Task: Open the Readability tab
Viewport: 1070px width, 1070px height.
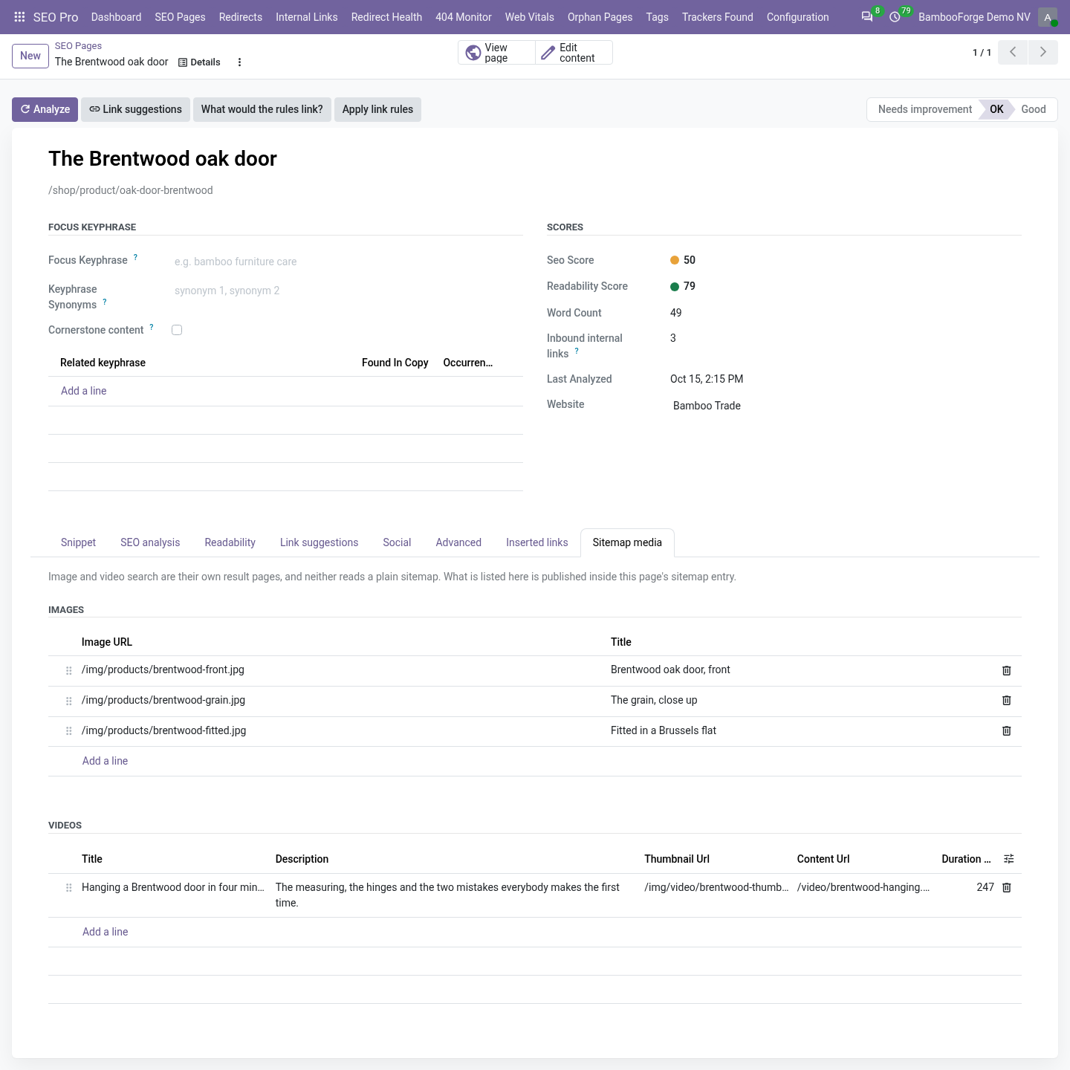Action: pyautogui.click(x=230, y=542)
